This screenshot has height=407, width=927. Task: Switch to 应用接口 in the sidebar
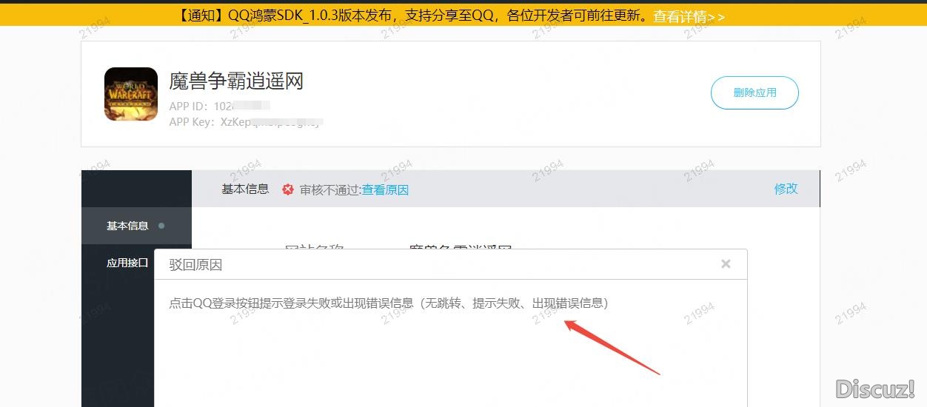(127, 262)
